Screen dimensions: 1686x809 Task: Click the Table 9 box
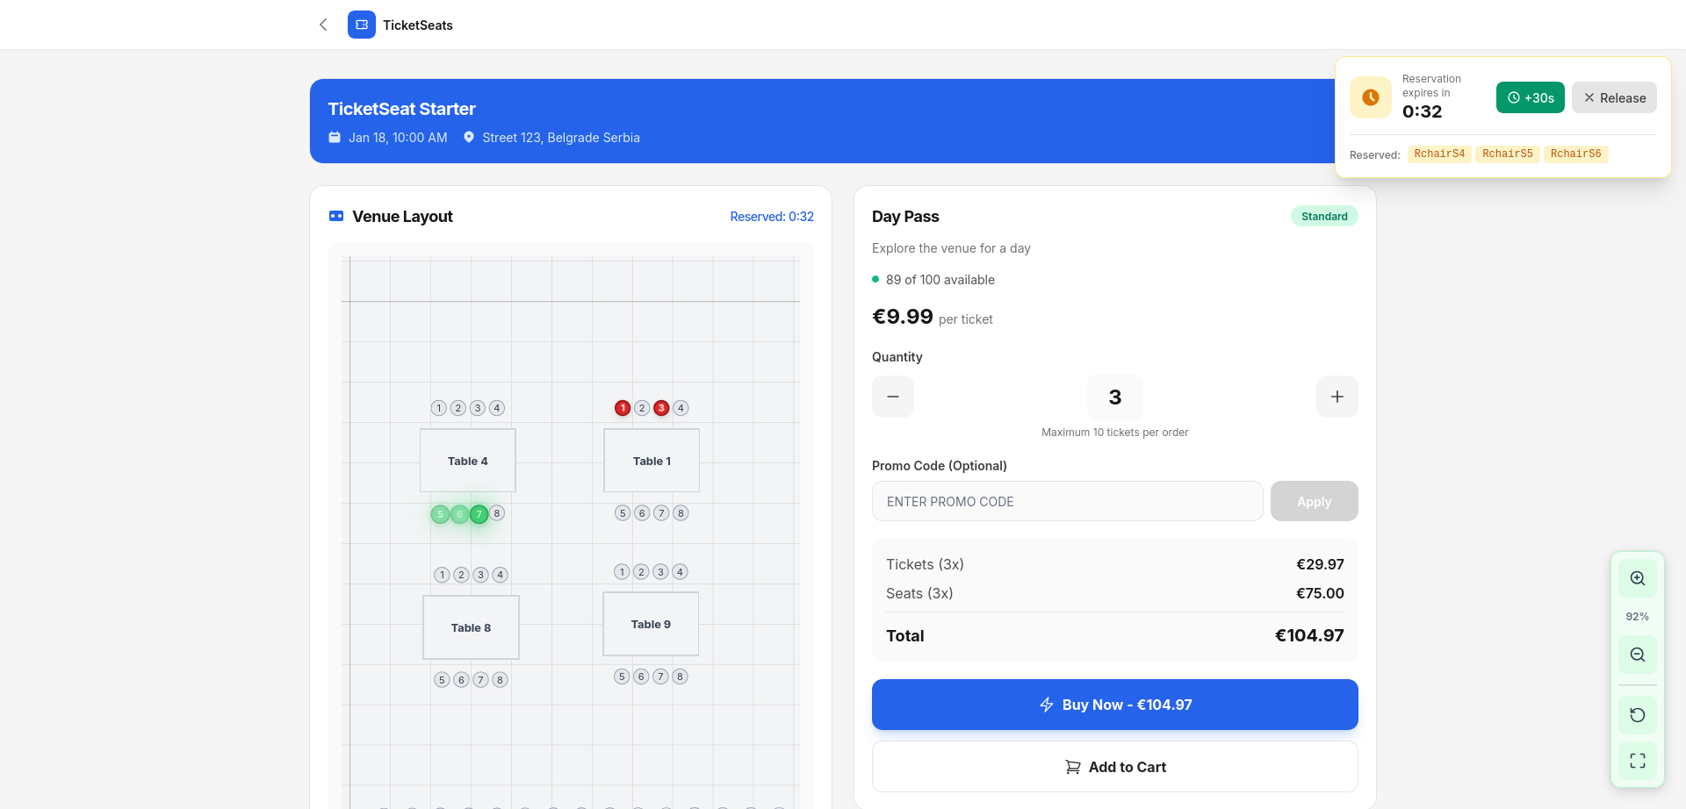coord(651,624)
